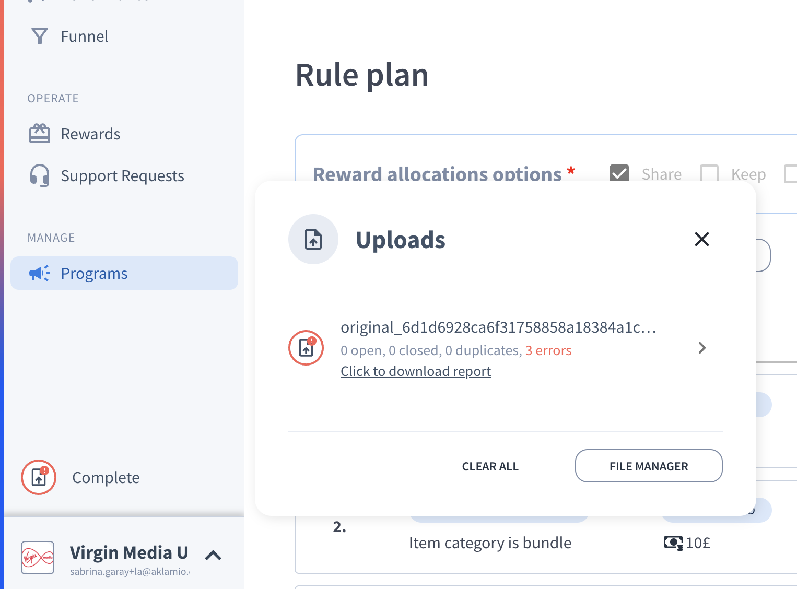Go to Support Requests page
797x589 pixels.
[122, 176]
